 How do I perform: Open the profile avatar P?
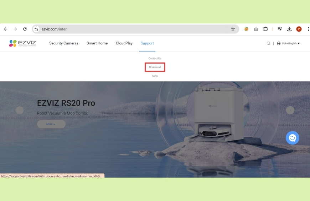point(299,29)
